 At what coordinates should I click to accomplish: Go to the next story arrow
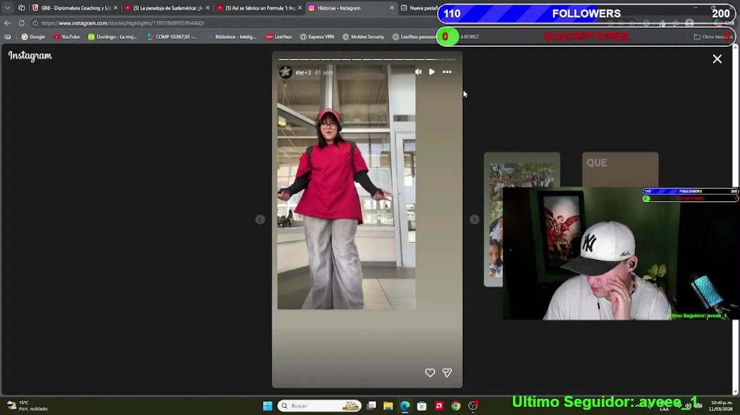(x=474, y=220)
